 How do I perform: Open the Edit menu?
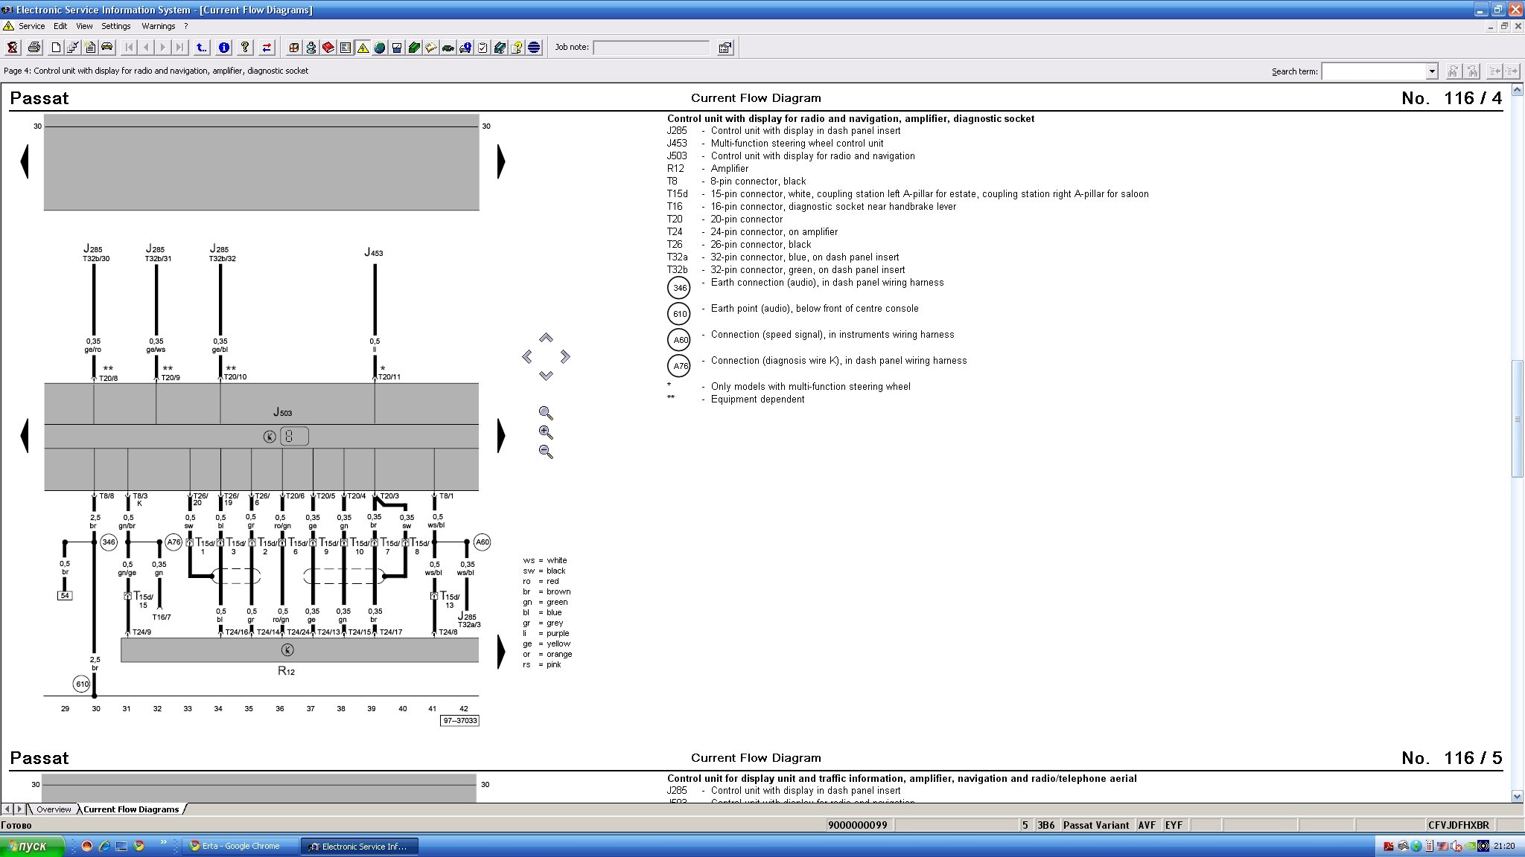point(60,26)
